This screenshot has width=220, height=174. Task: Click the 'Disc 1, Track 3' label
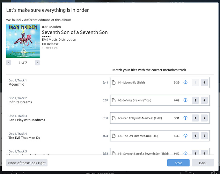point(18,116)
